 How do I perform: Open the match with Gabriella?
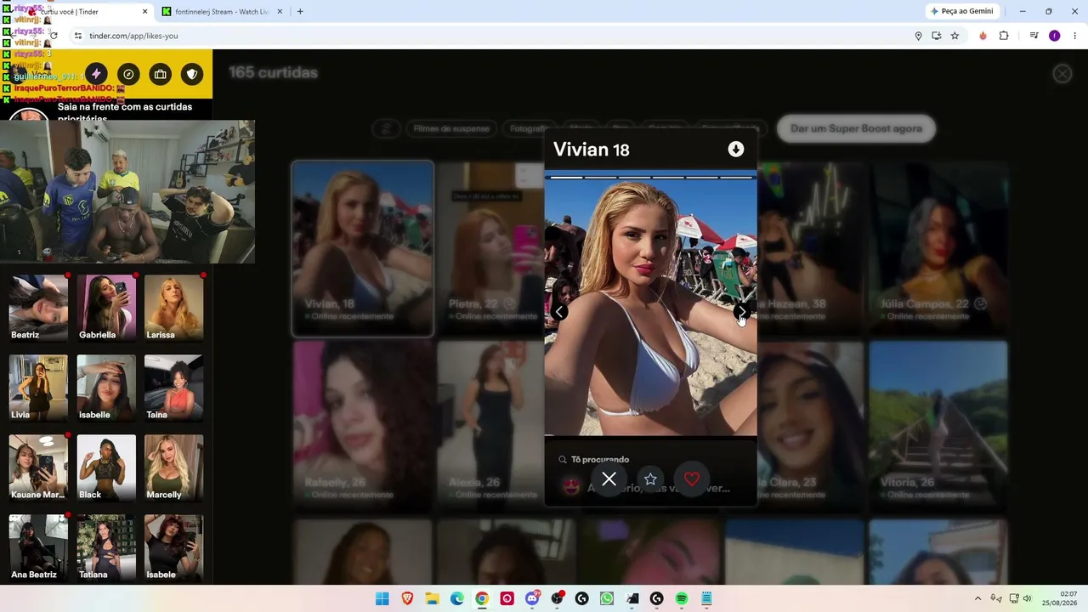tap(106, 308)
